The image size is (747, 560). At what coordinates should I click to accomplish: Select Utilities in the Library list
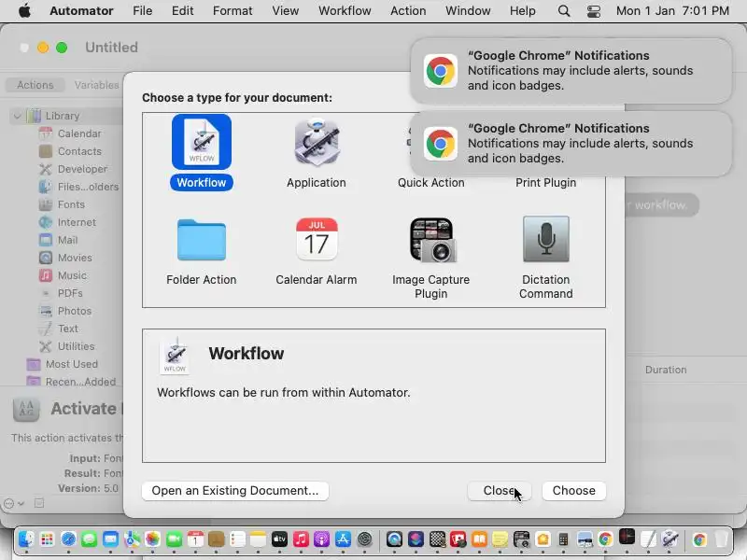pos(77,346)
